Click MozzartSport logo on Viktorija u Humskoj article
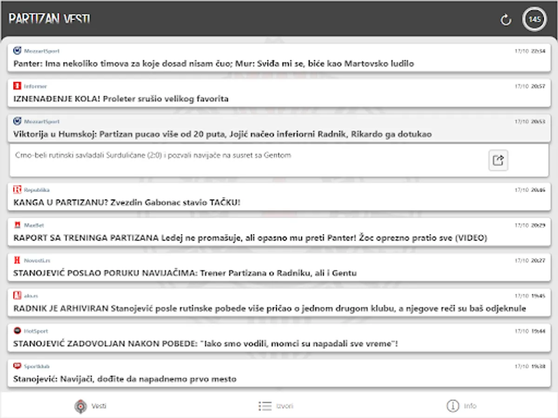 pyautogui.click(x=17, y=121)
